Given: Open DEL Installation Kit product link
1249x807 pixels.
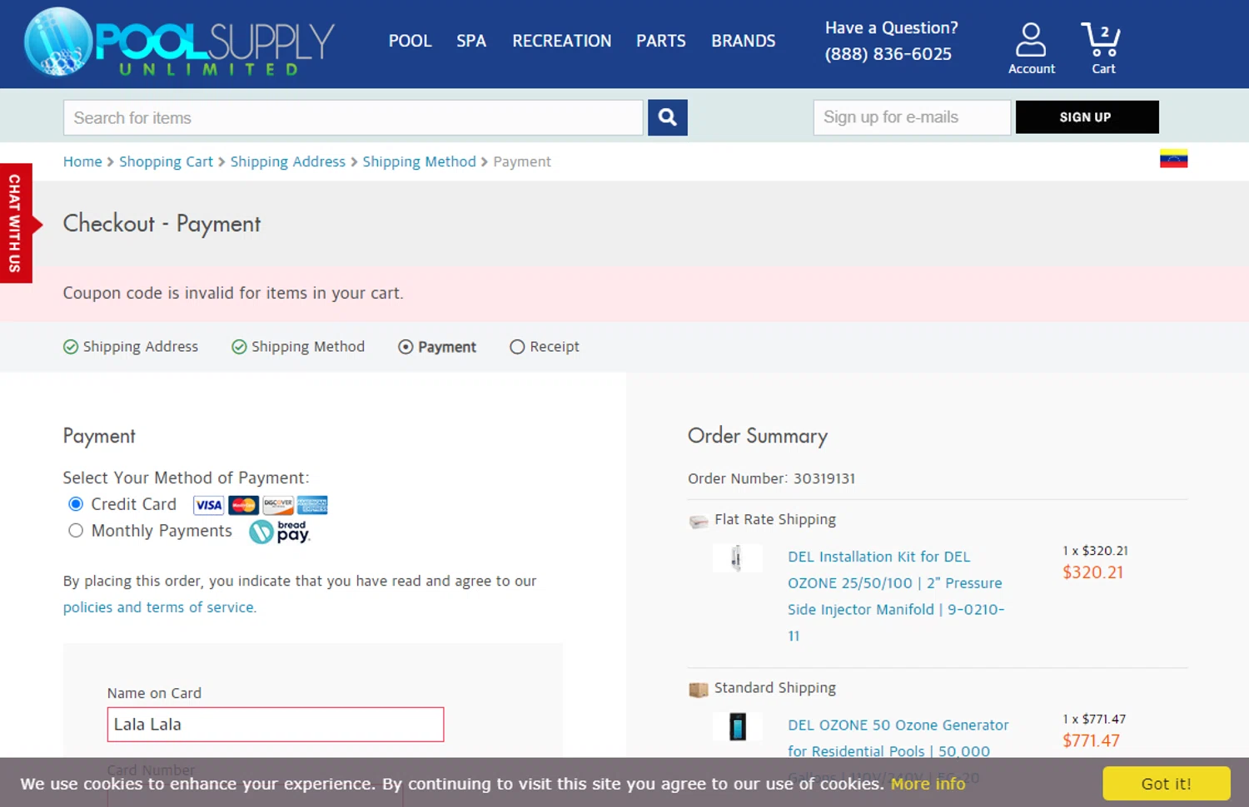Looking at the screenshot, I should tap(896, 597).
